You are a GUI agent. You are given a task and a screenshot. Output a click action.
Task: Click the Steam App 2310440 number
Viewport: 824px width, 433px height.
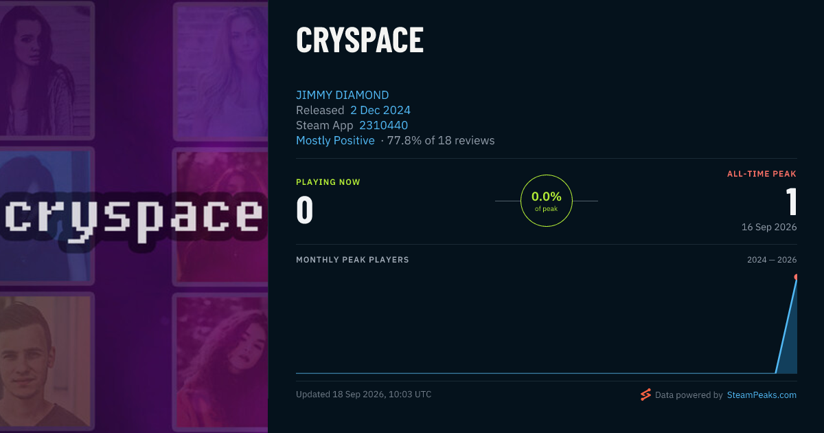pos(383,125)
